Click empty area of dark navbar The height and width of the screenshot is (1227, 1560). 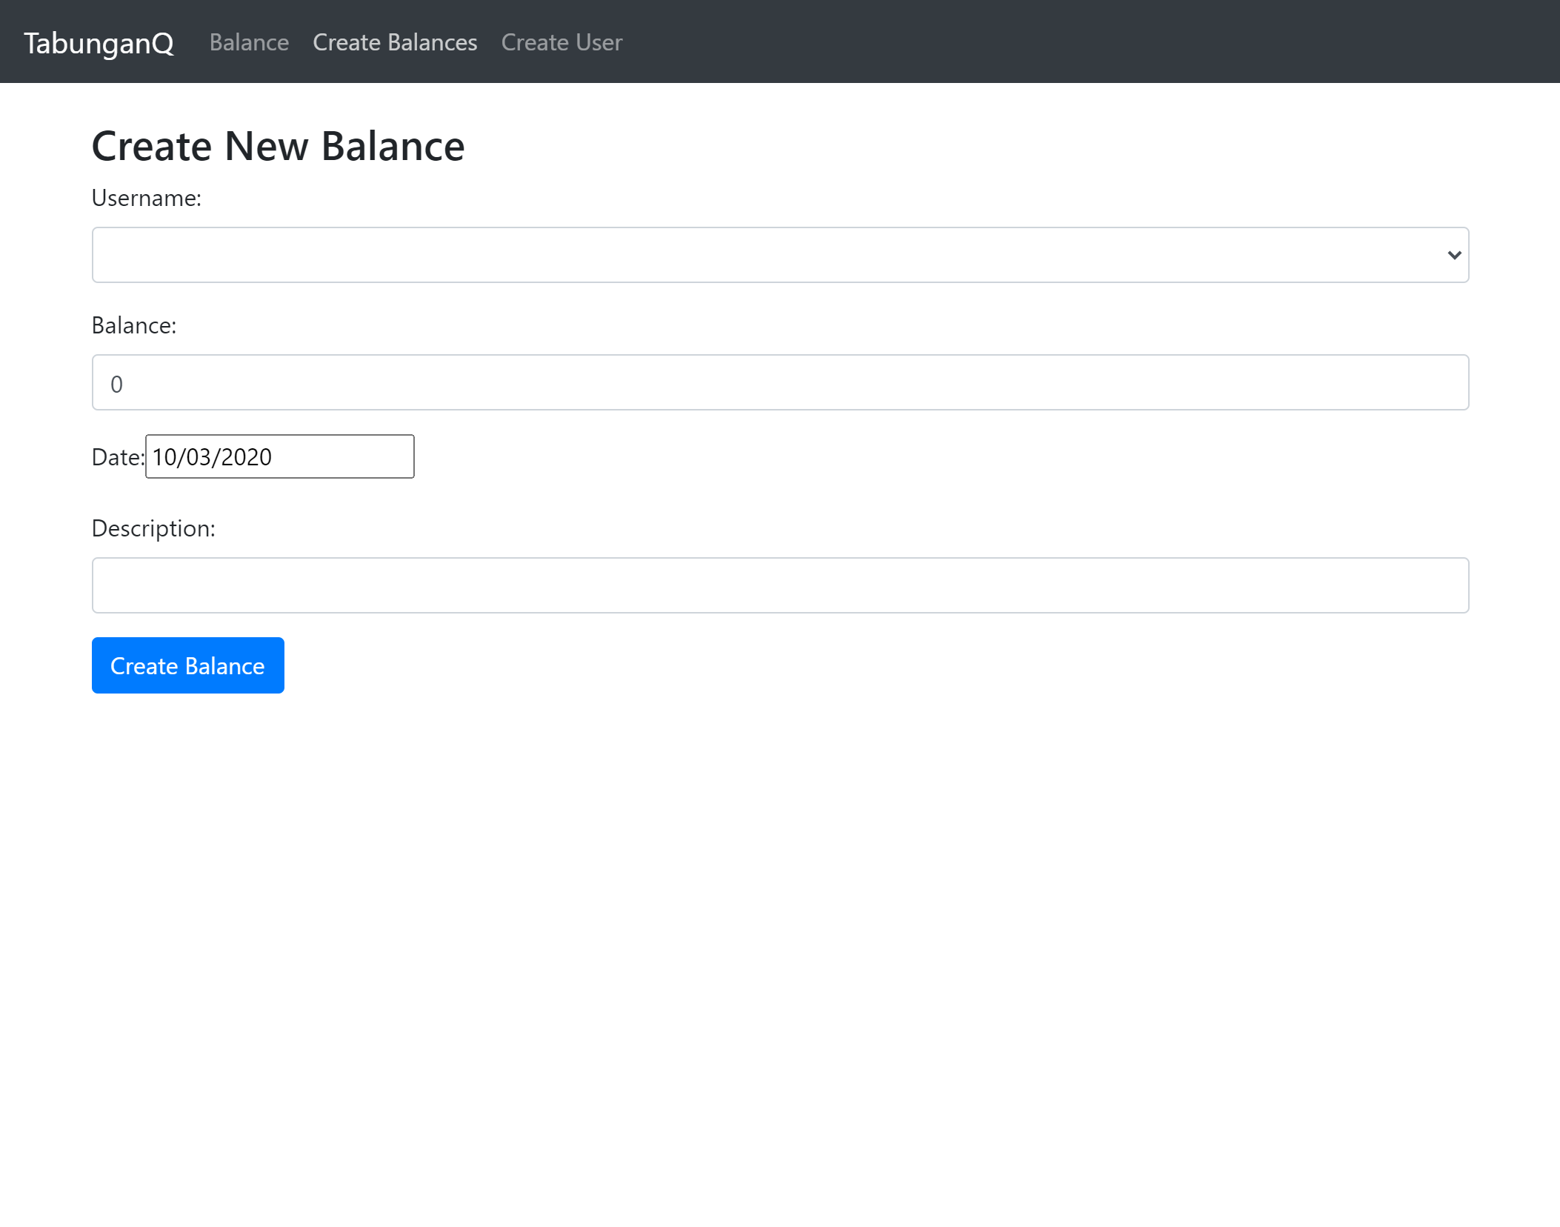(x=1037, y=42)
